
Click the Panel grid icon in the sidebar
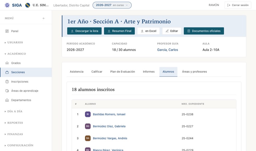[x=7, y=31]
